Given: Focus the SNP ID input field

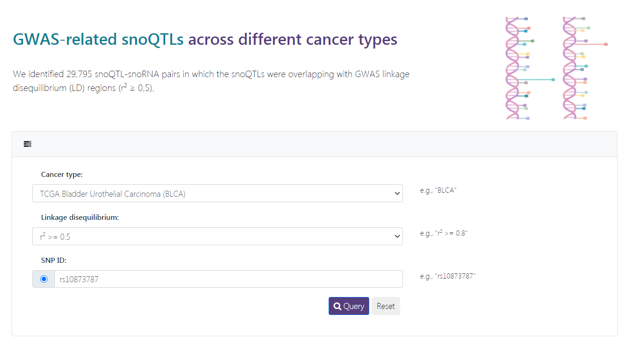Looking at the screenshot, I should point(228,279).
